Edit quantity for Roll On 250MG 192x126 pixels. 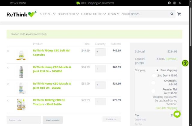tap(100, 85)
